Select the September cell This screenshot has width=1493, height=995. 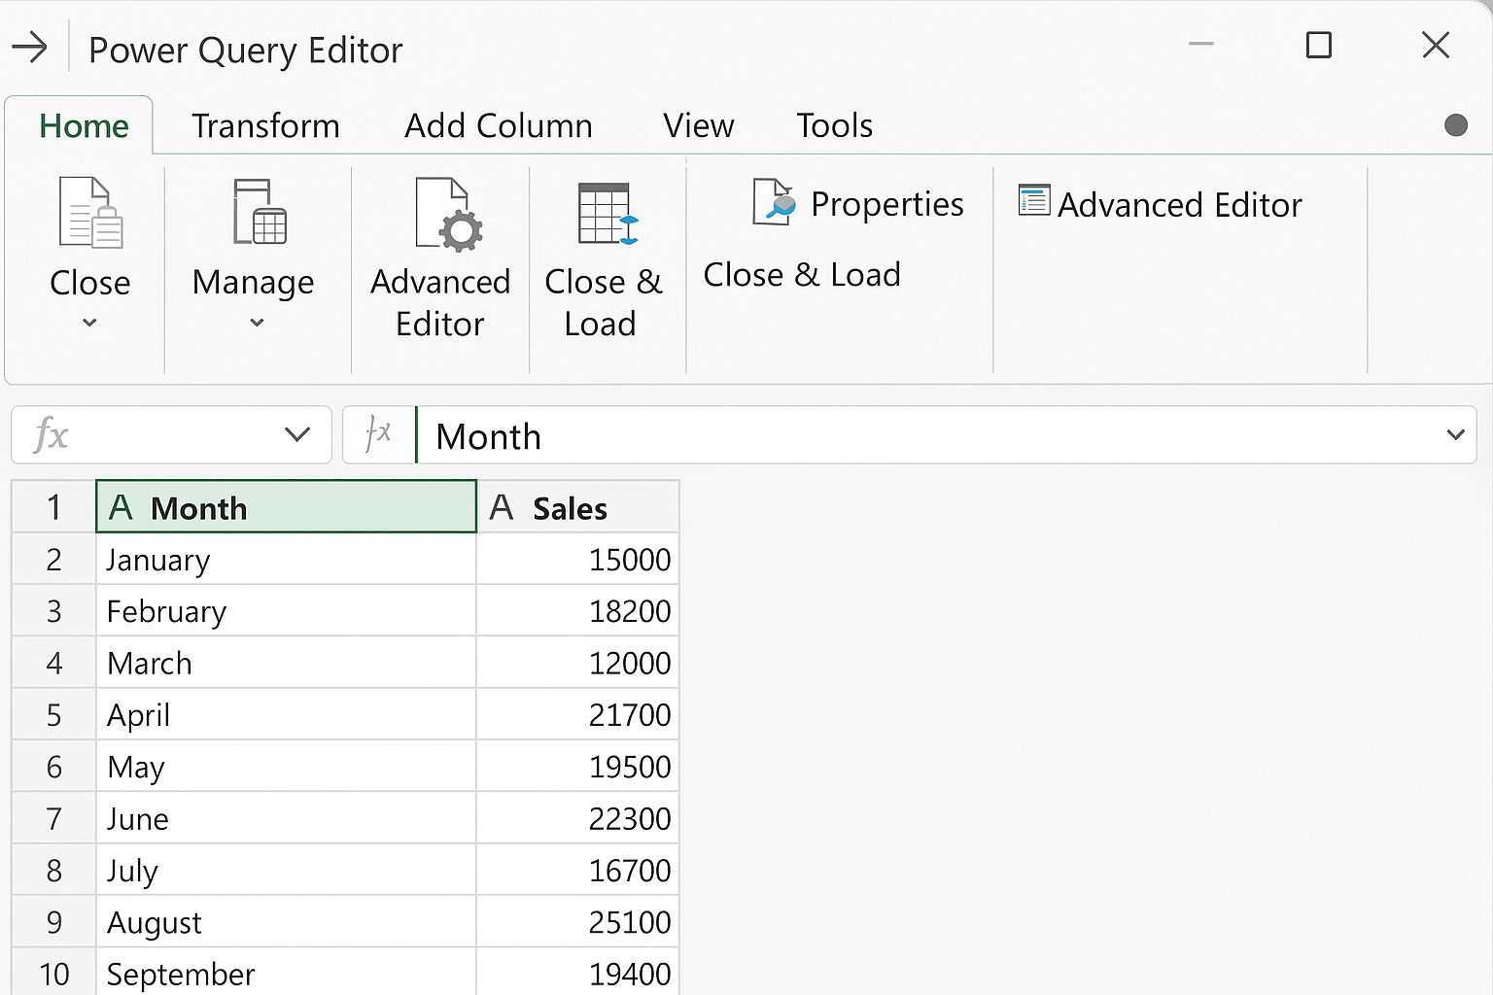(286, 972)
